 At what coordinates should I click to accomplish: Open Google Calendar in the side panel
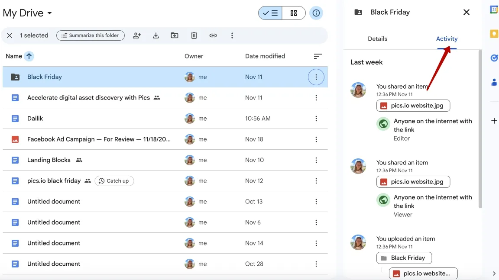494,9
